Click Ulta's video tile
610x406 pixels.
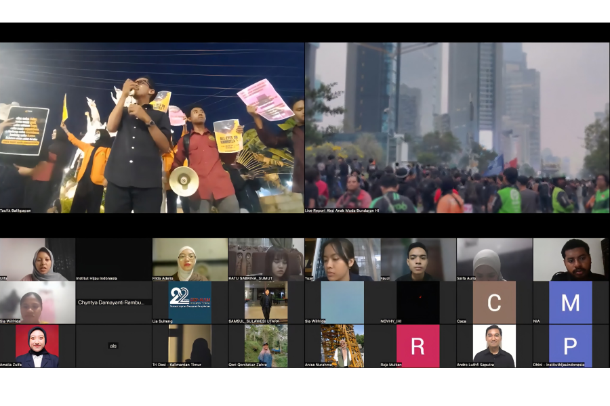pyautogui.click(x=37, y=260)
